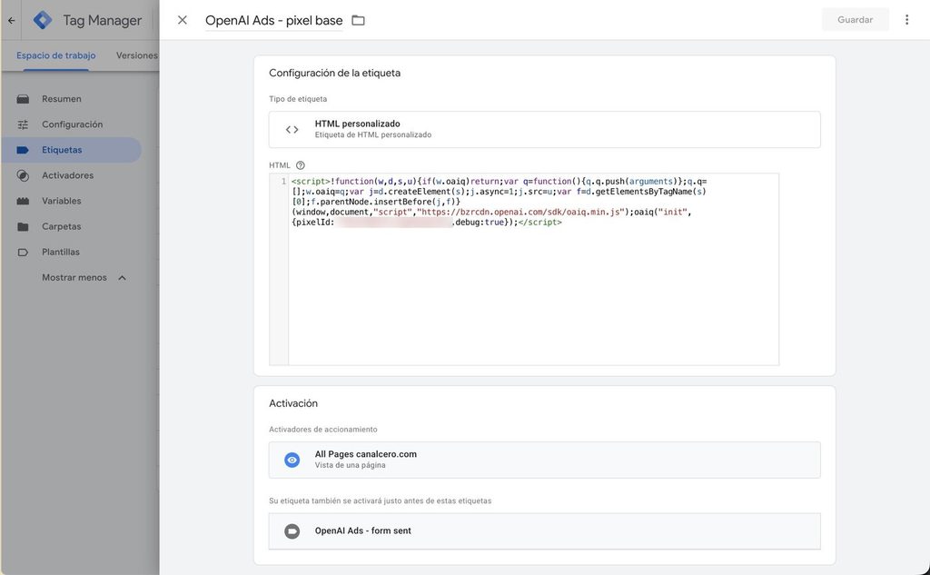Close the OpenAI Ads tag editor
Screen dimensions: 930x575
pos(182,20)
